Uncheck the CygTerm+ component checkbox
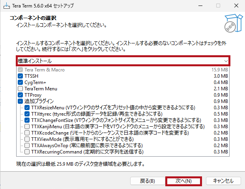This screenshot has height=189, width=245. point(21,82)
